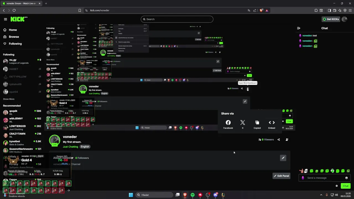Open the user profile avatar menu
Viewport: 354px width, 199px height.
point(344,19)
